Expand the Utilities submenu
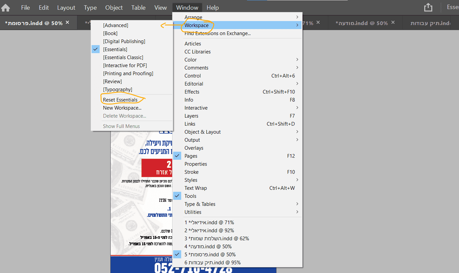This screenshot has width=459, height=273. [x=237, y=212]
